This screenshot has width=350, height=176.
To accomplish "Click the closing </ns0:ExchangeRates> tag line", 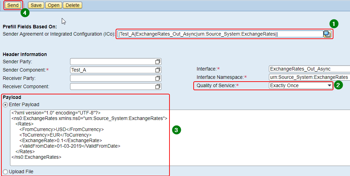I will tap(36, 157).
